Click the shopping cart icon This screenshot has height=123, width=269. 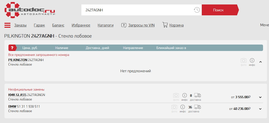click(x=165, y=25)
